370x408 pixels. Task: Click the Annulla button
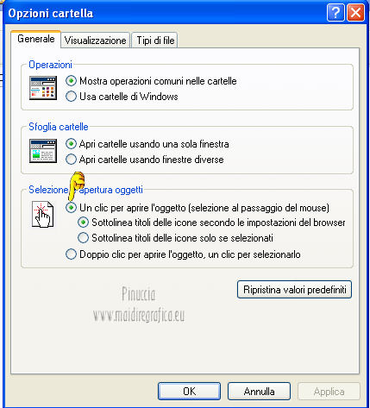pos(259,392)
